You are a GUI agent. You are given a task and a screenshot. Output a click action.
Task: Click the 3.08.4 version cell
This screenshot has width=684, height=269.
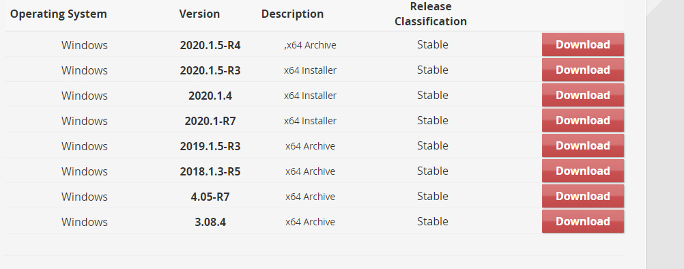tap(210, 222)
